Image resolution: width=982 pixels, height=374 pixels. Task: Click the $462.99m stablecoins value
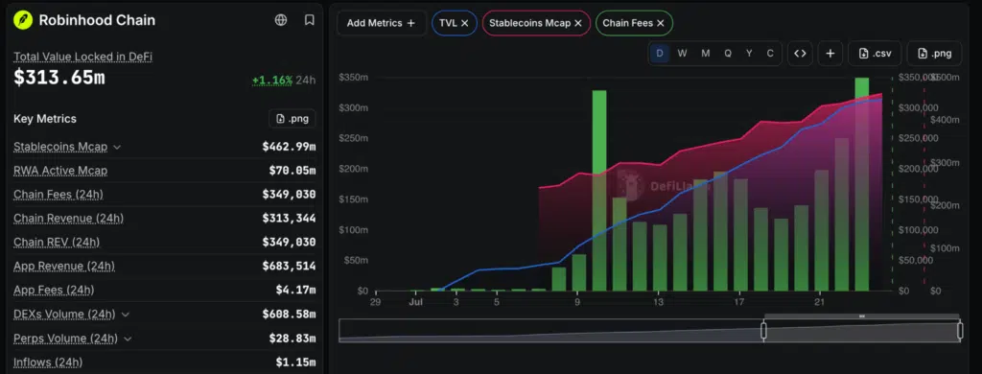click(x=289, y=148)
